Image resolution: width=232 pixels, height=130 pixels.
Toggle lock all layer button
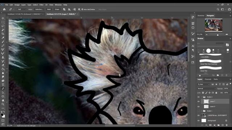coord(216,93)
